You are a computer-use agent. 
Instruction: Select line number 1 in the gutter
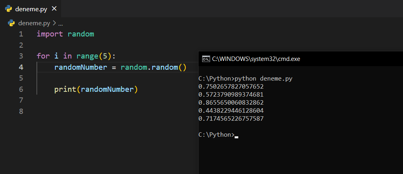[21, 34]
